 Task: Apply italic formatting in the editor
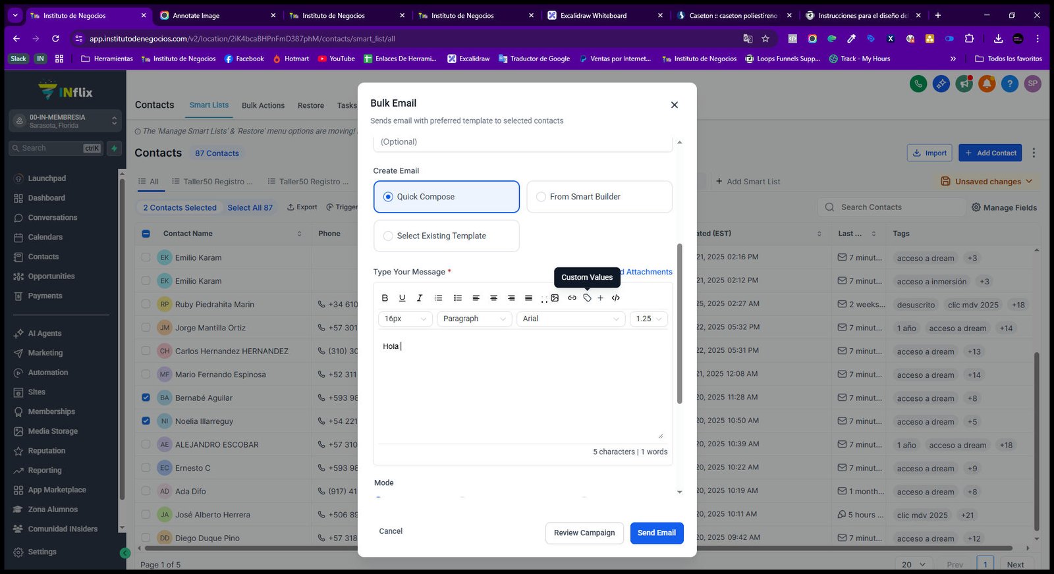(x=420, y=298)
